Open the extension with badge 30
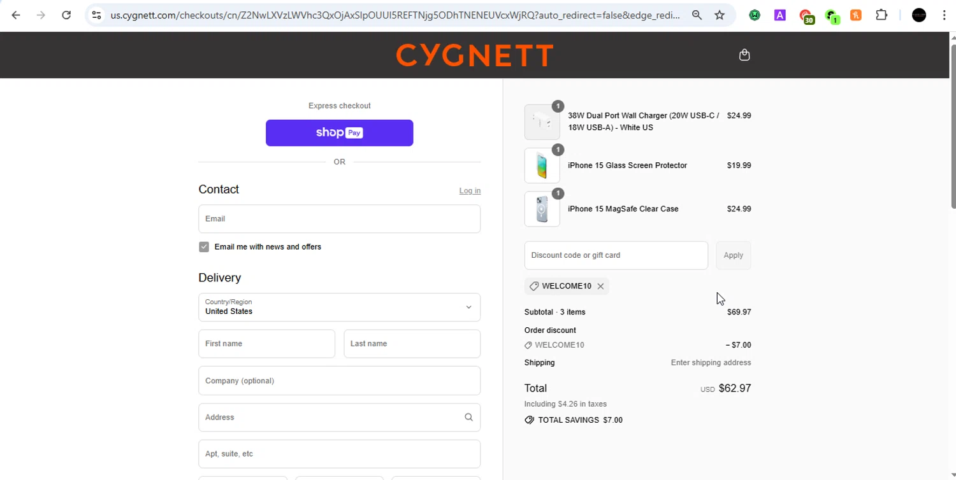 (x=806, y=16)
